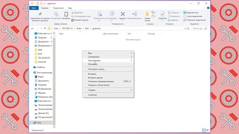The height and width of the screenshot is (134, 239).
Task: Sort by the Имя column header
Action: click(x=61, y=34)
